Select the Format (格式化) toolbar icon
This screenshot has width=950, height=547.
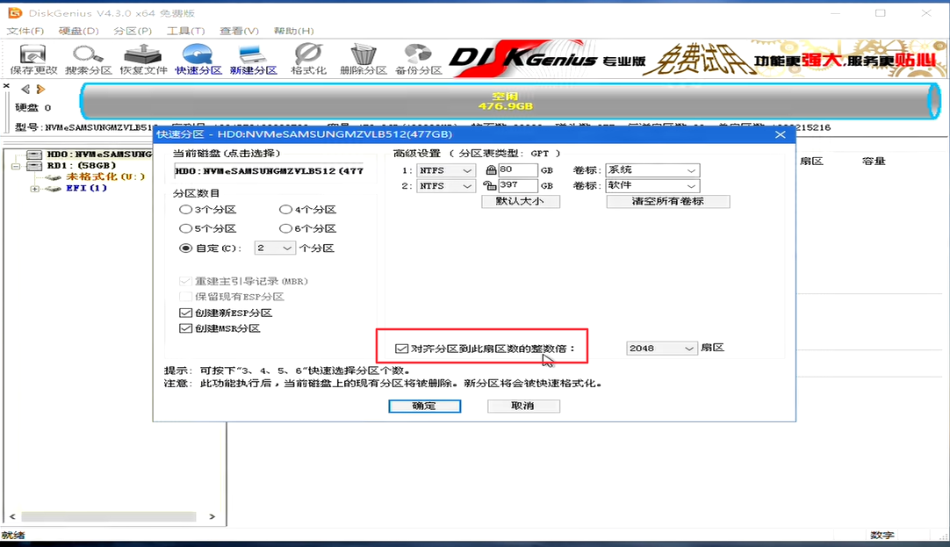click(308, 60)
